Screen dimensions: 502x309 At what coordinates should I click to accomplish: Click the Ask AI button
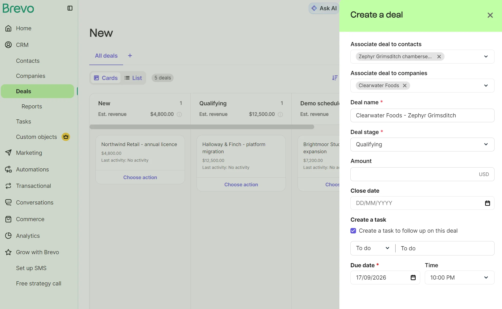point(324,8)
